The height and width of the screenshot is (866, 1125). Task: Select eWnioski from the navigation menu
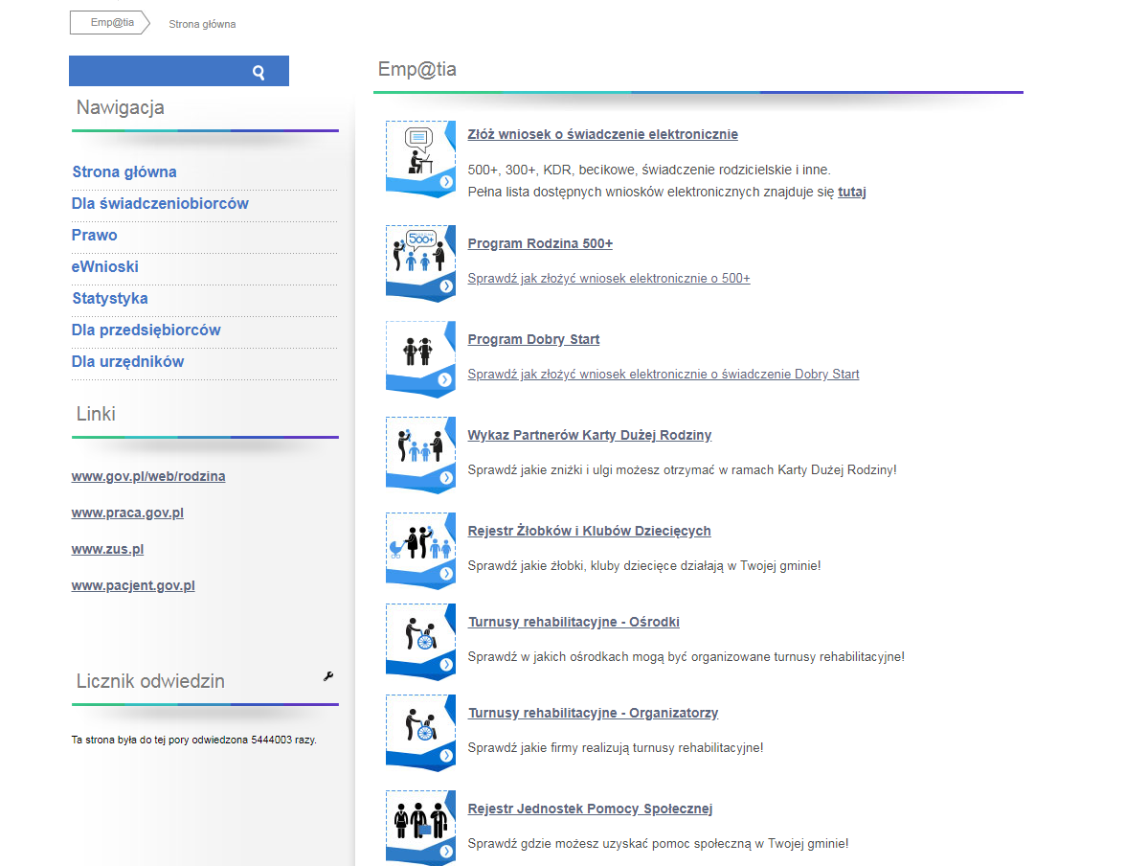[105, 267]
